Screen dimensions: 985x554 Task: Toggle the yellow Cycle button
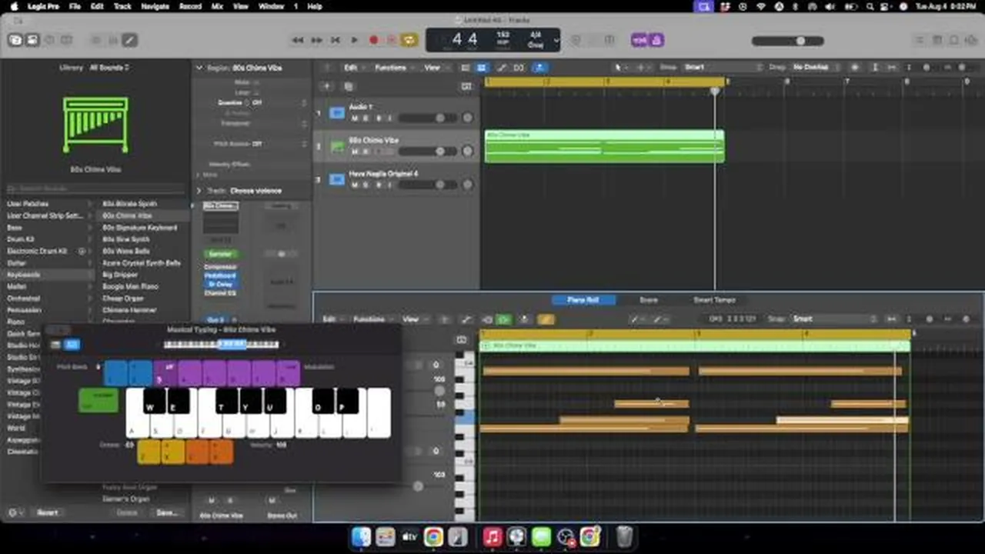pyautogui.click(x=410, y=40)
